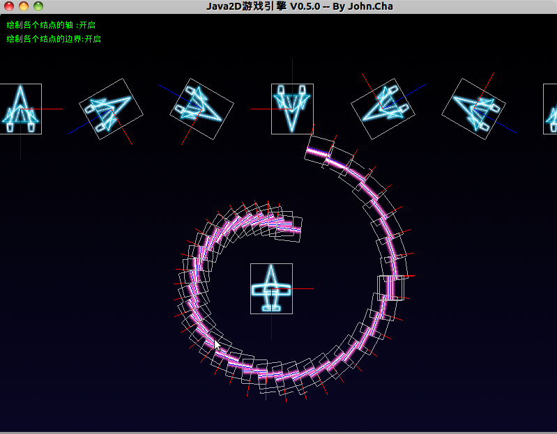Select the ship pointing toward the upper left
The width and height of the screenshot is (557, 434).
(x=473, y=109)
